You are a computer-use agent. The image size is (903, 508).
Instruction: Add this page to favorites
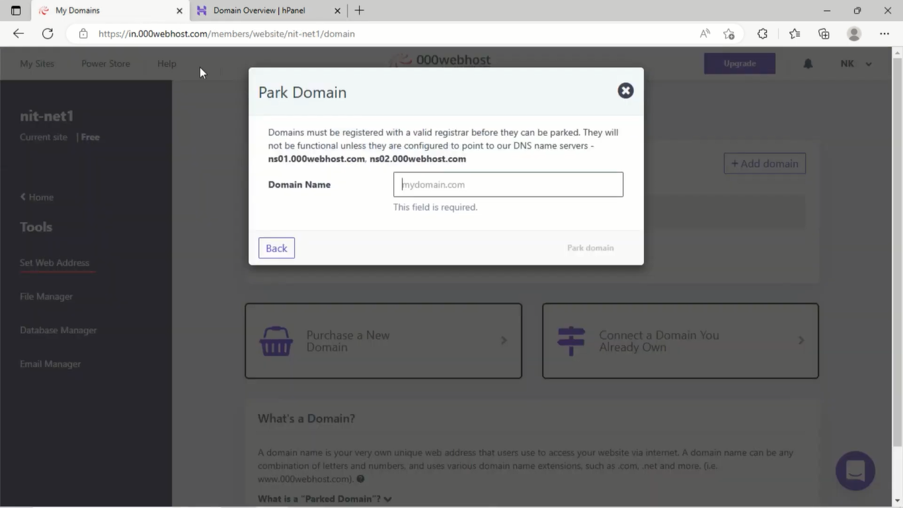click(x=728, y=34)
